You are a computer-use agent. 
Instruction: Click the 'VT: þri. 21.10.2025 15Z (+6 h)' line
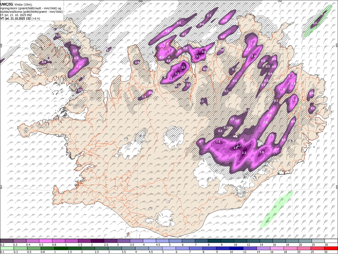click(x=20, y=19)
